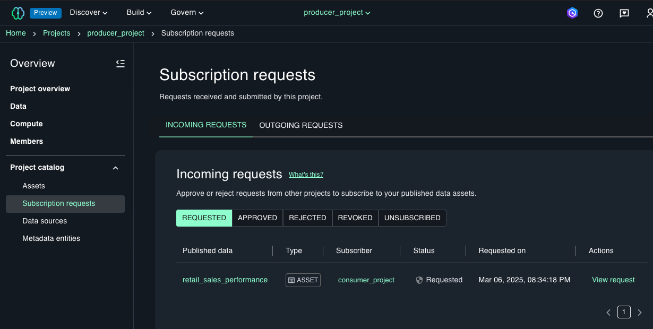Click the brain logo icon
The image size is (653, 329).
(18, 13)
